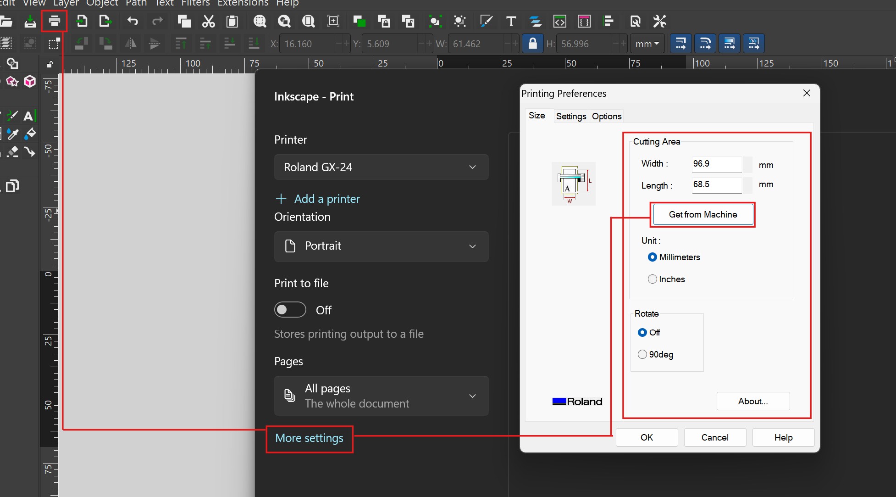Open the All pages dropdown
Viewport: 896px width, 497px height.
(381, 396)
